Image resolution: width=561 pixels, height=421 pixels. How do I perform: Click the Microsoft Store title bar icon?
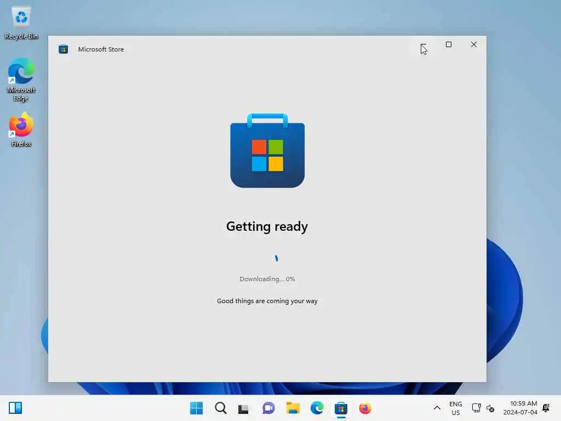pyautogui.click(x=64, y=49)
